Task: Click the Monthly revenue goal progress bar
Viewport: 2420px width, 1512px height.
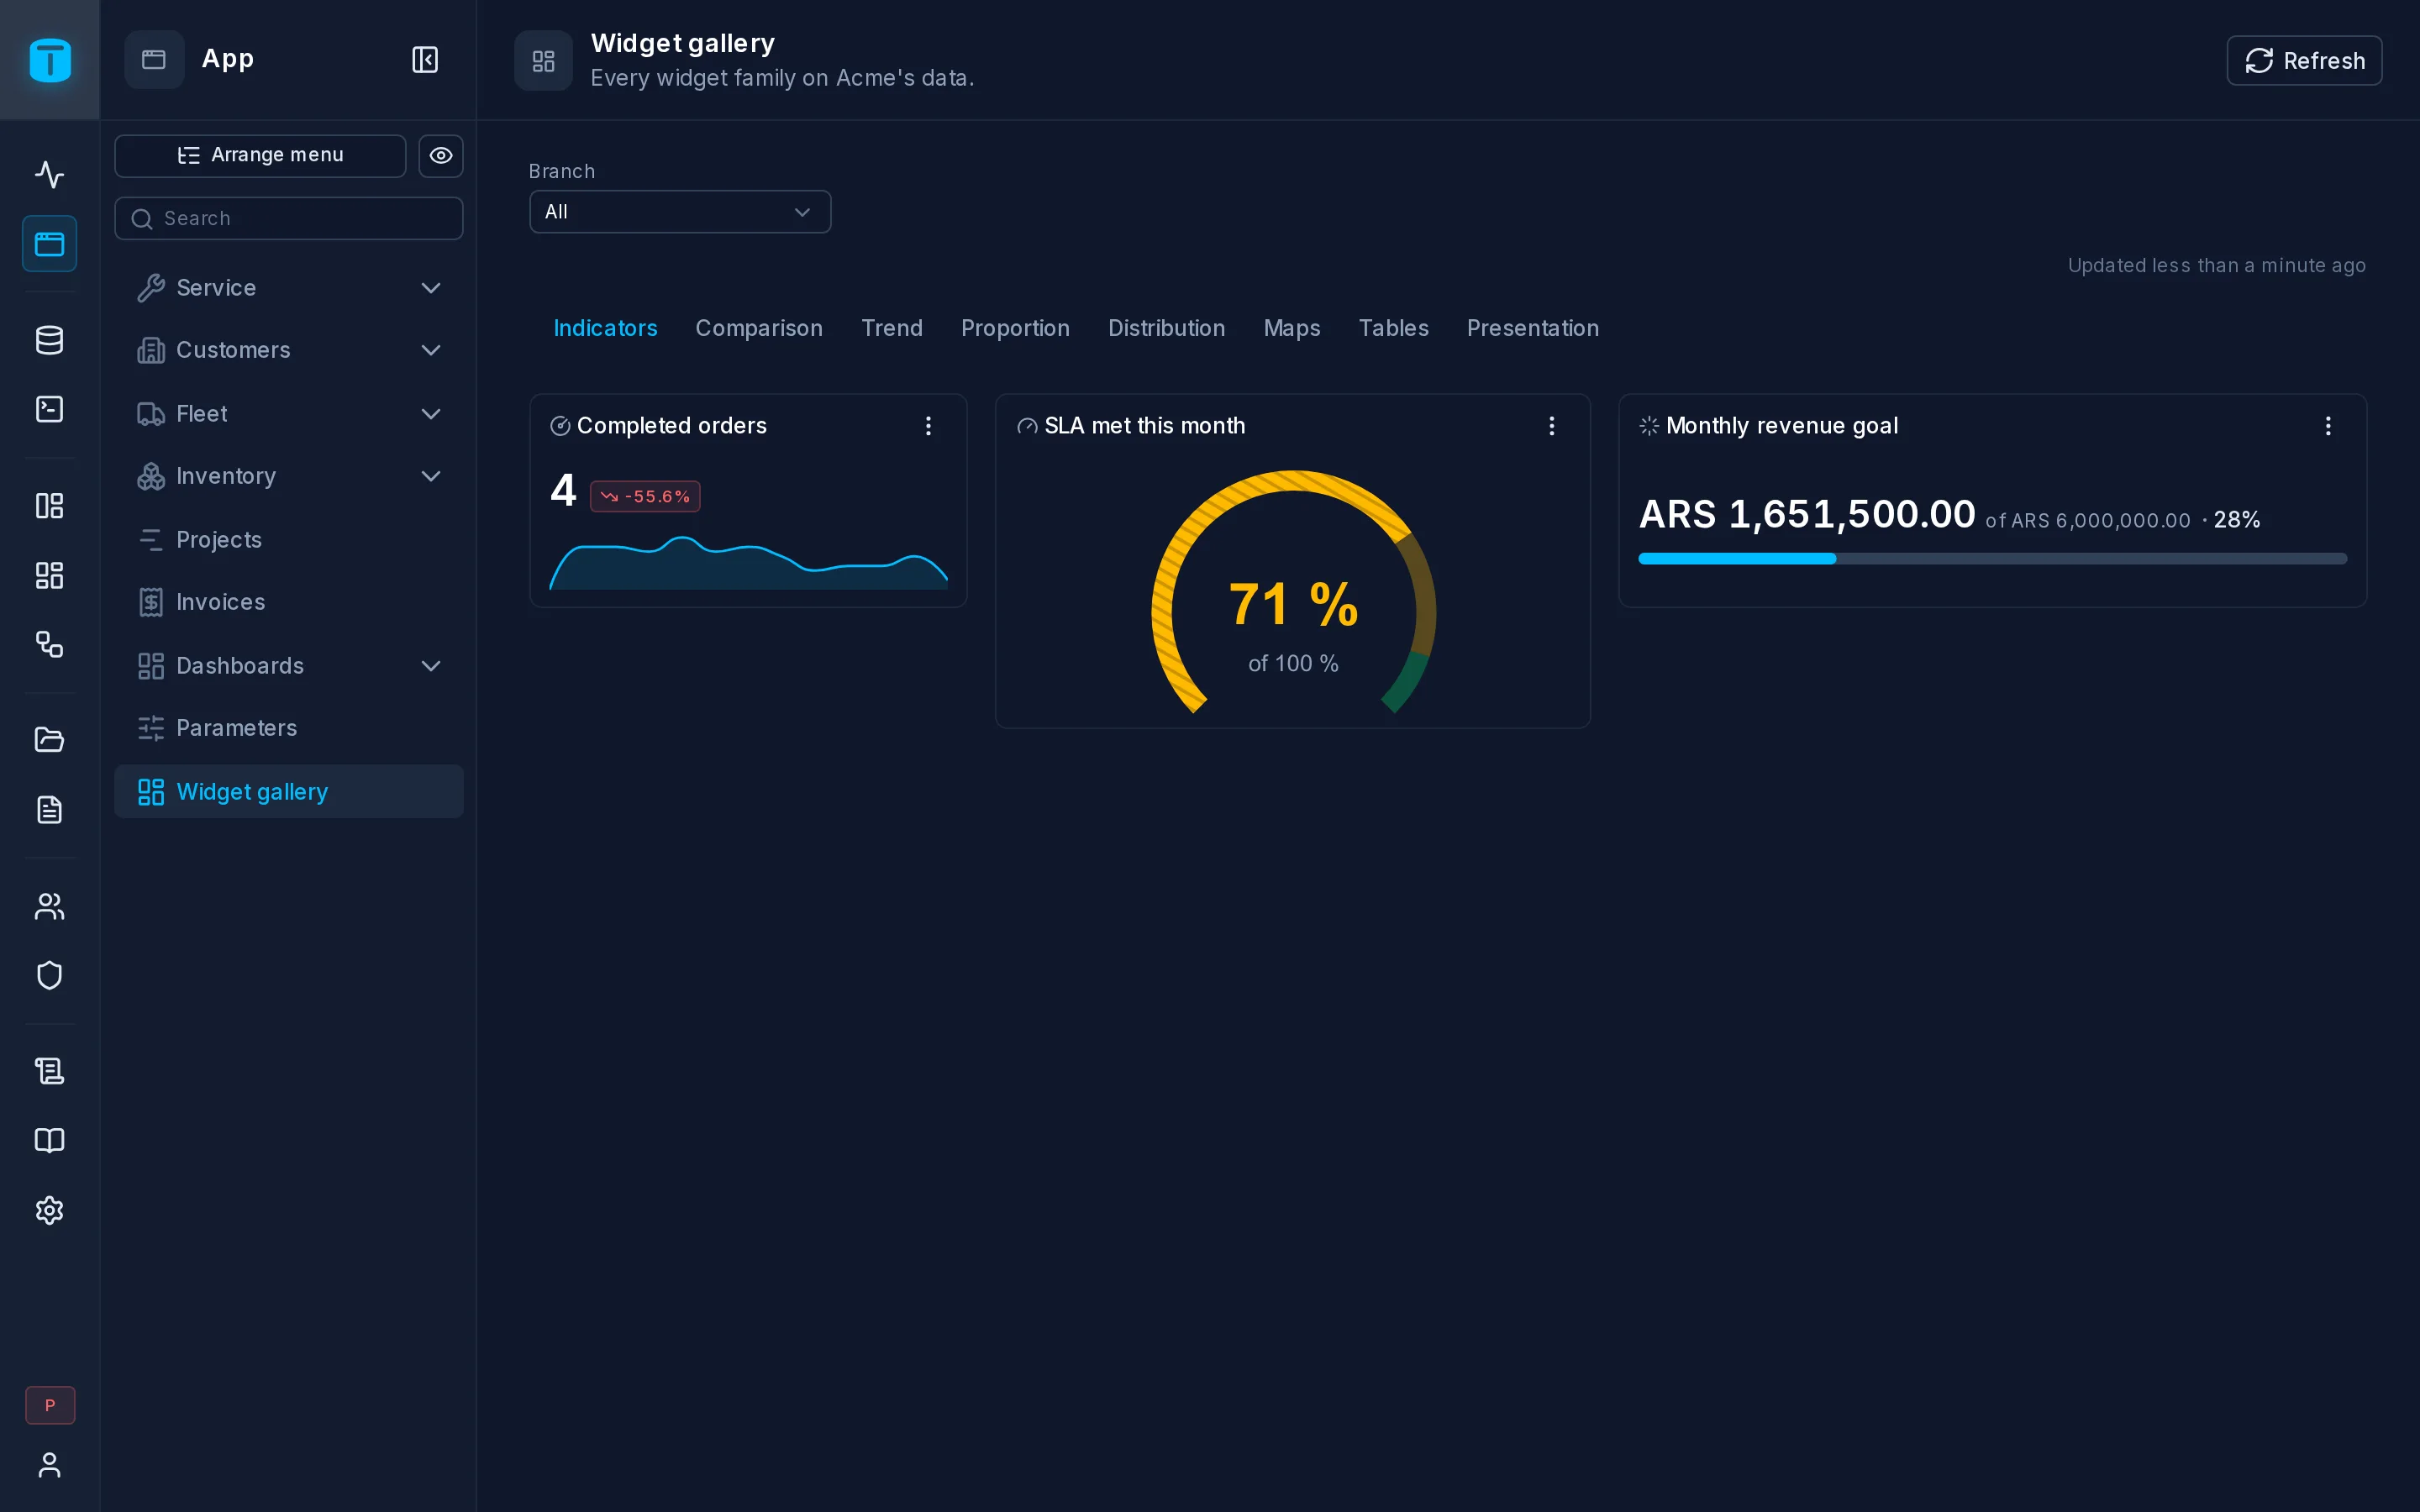Action: [x=1992, y=559]
